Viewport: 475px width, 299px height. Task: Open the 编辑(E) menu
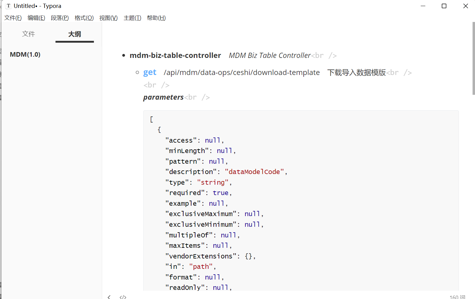pos(36,18)
